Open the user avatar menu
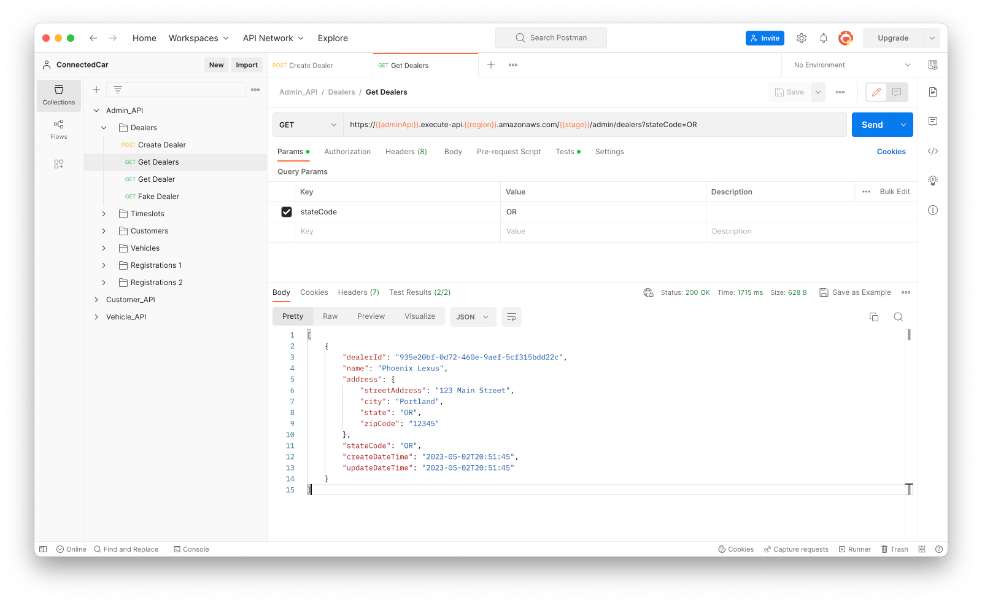Screen dimensions: 982x602 click(x=846, y=38)
